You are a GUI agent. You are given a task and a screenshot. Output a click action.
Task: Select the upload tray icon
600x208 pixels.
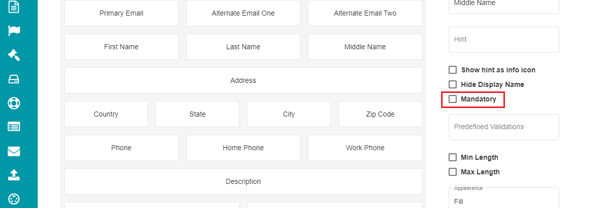click(x=14, y=175)
